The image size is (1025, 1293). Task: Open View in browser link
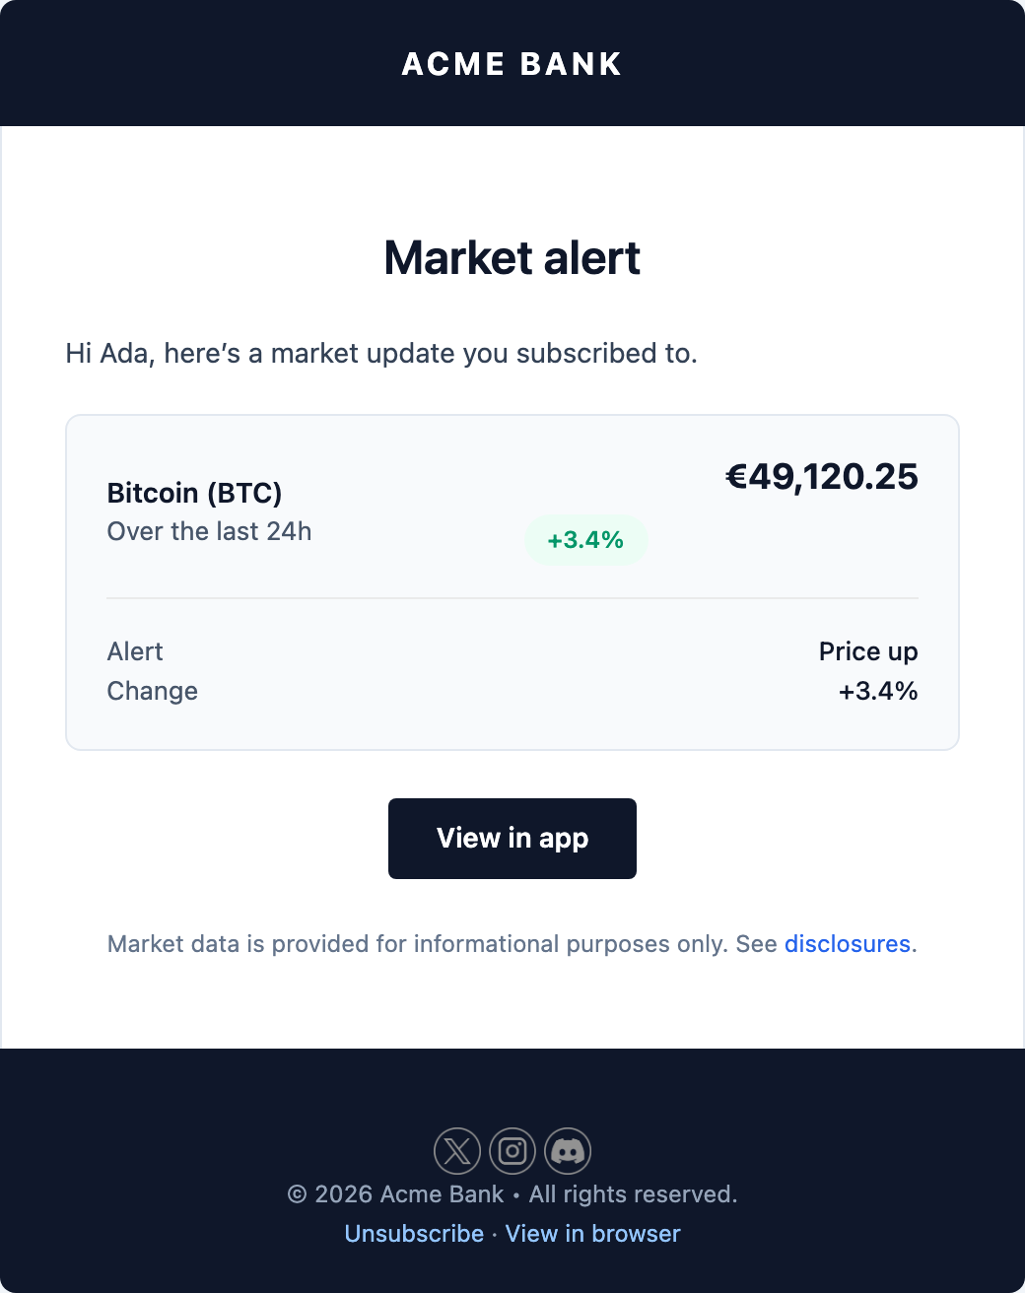pos(591,1233)
